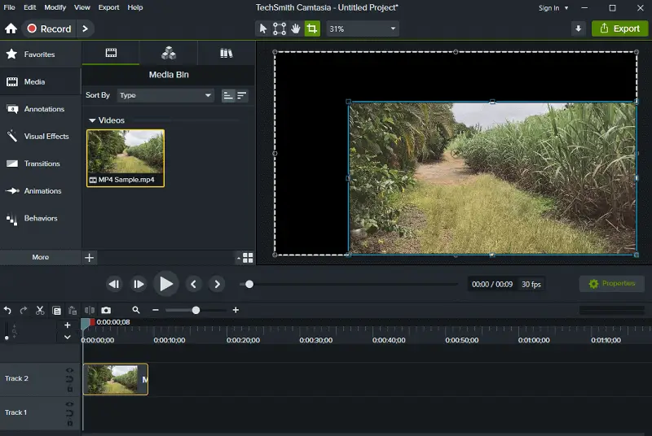Open the Sort By Type dropdown
This screenshot has height=436, width=652.
[x=165, y=95]
